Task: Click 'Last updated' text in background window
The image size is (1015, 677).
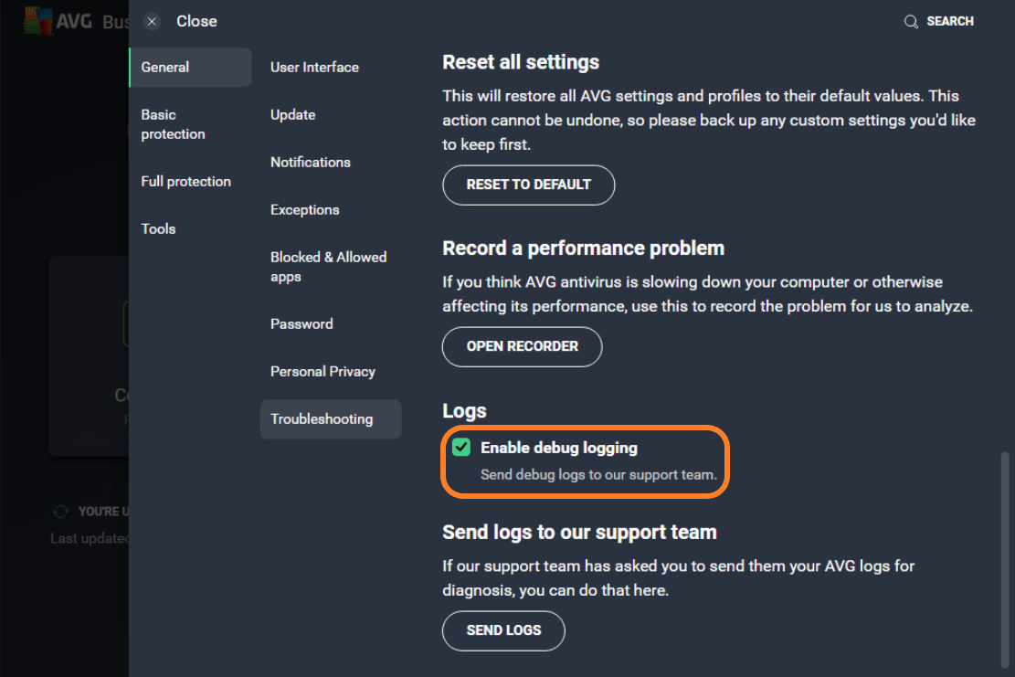Action: click(90, 538)
